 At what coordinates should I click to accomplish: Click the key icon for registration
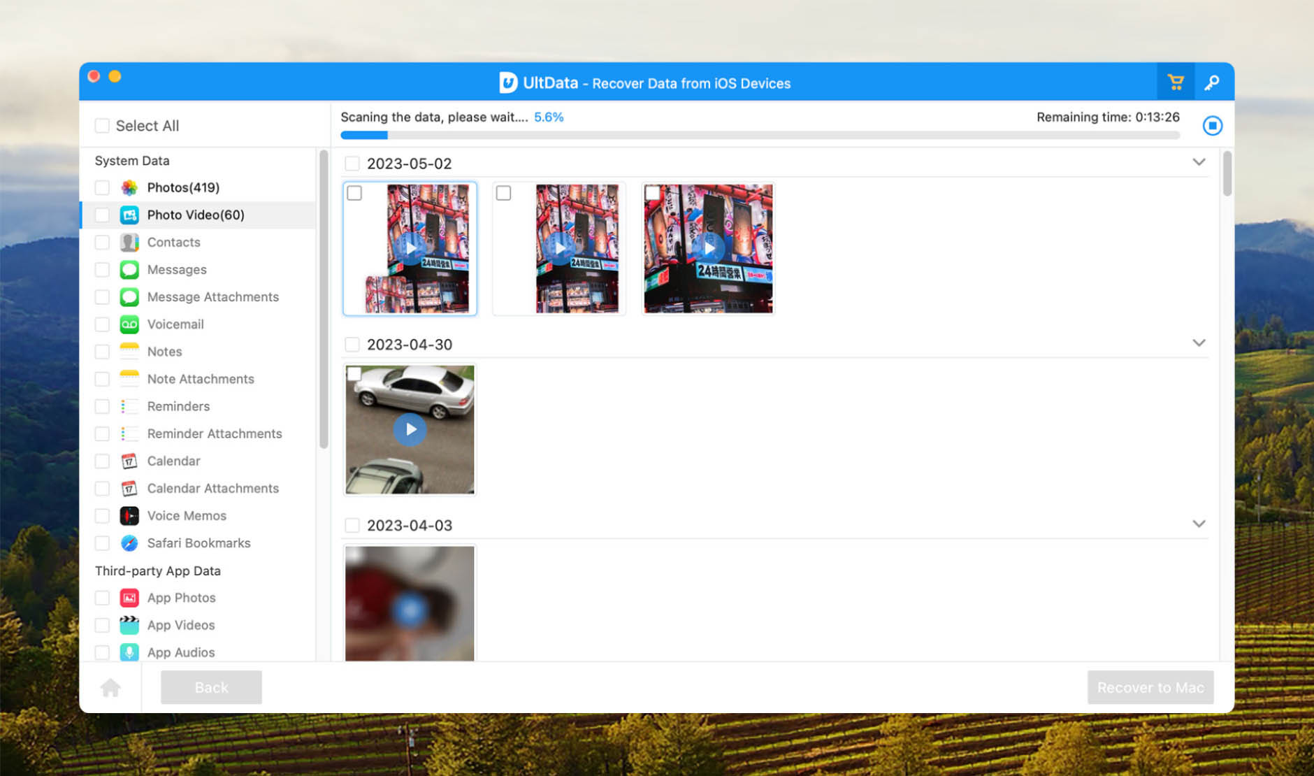1213,82
